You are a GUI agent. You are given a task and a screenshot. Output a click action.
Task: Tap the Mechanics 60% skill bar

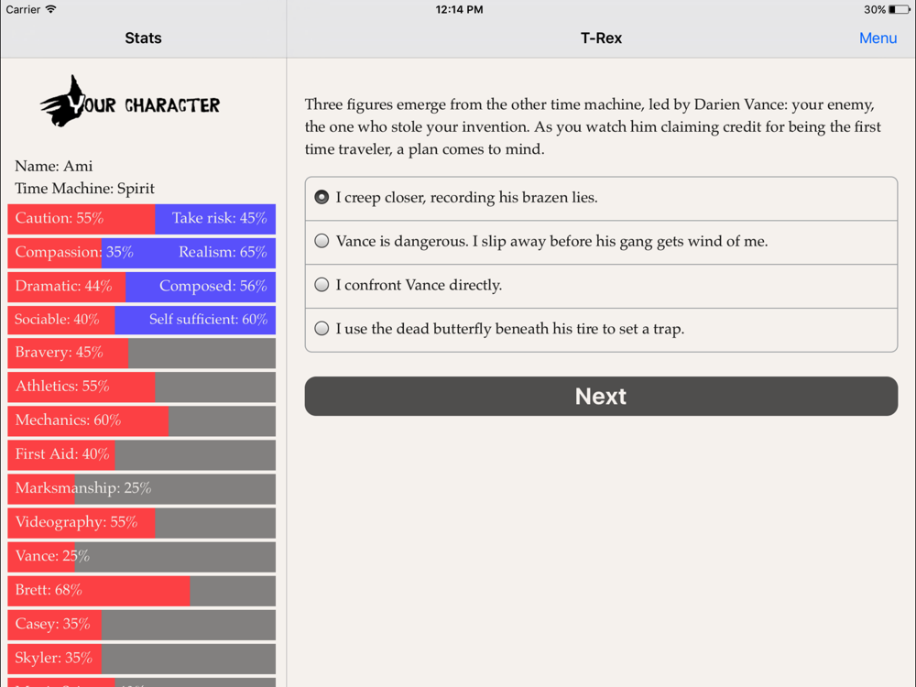click(141, 420)
